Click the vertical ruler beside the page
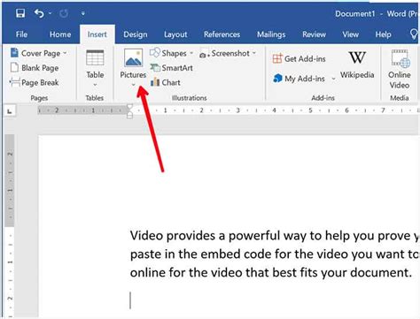The height and width of the screenshot is (319, 420). 10,225
